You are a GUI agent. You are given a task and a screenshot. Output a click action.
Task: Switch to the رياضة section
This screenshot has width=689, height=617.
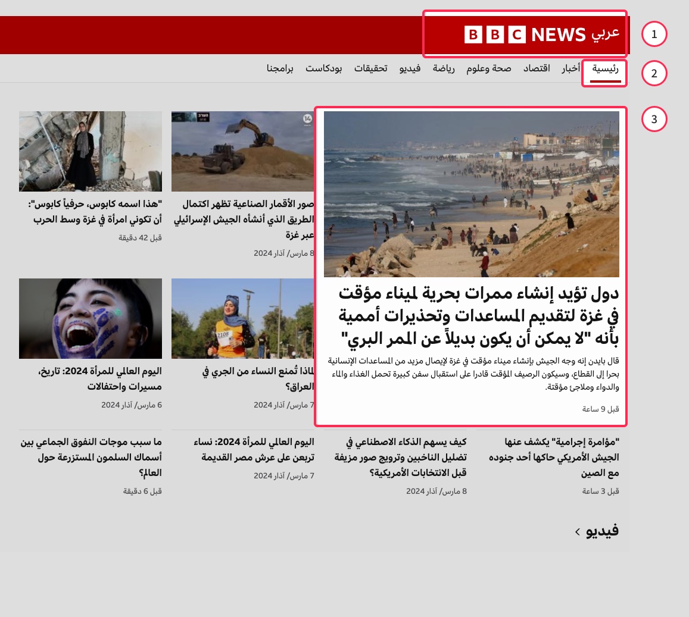pyautogui.click(x=444, y=68)
